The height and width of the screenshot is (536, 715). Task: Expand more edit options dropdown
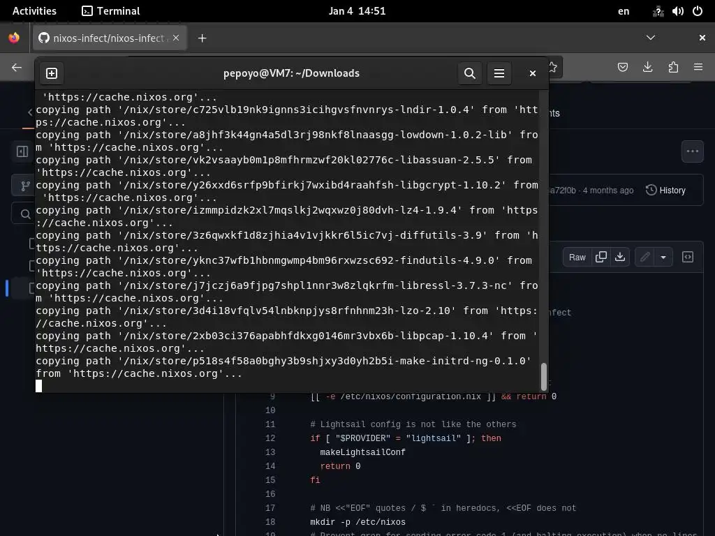pyautogui.click(x=663, y=258)
